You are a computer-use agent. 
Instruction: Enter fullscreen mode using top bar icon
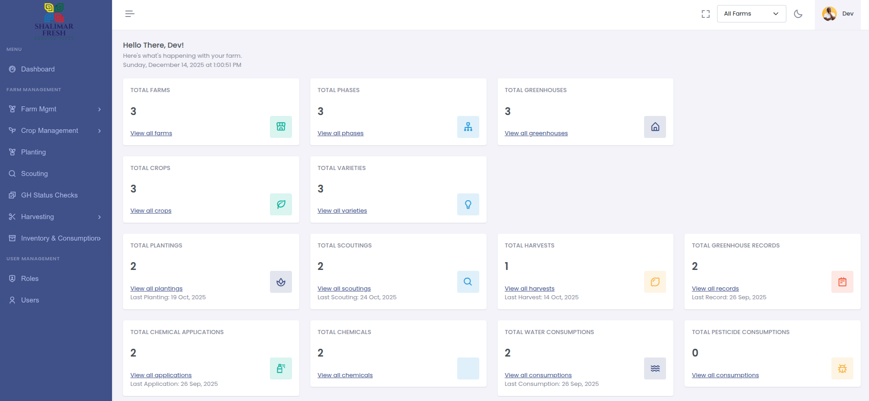(x=706, y=14)
